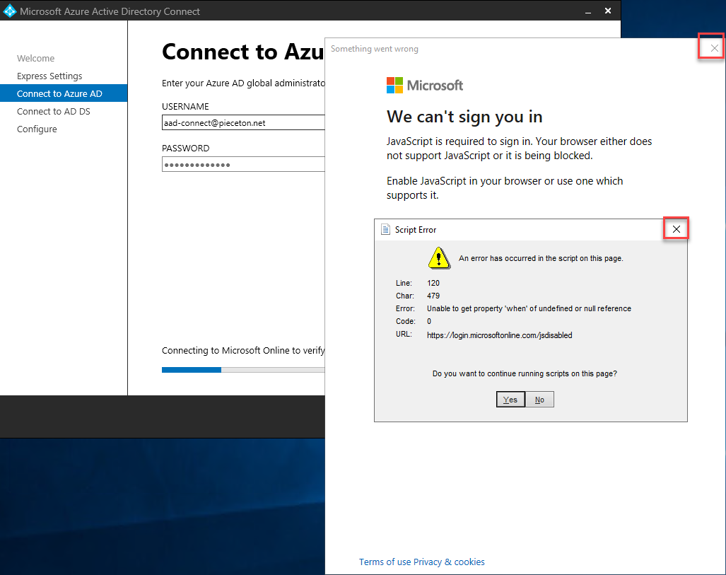Click Yes to continue running scripts
This screenshot has width=726, height=575.
click(x=510, y=400)
